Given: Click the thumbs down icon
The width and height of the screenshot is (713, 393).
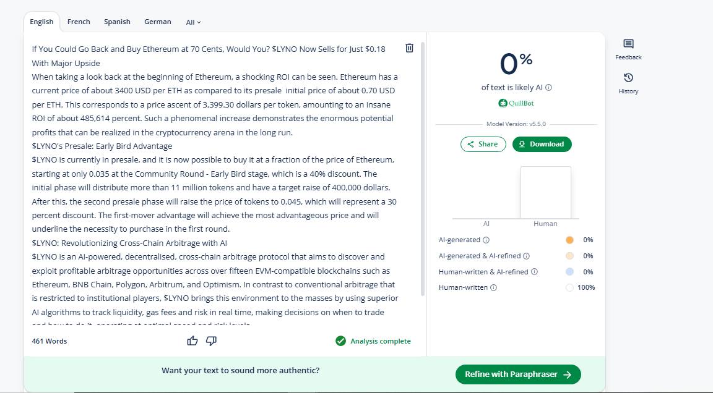Looking at the screenshot, I should [211, 340].
